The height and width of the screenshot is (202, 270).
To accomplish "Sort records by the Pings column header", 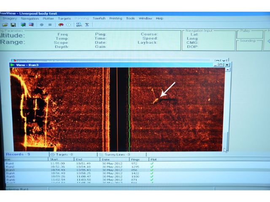I will [x=139, y=159].
